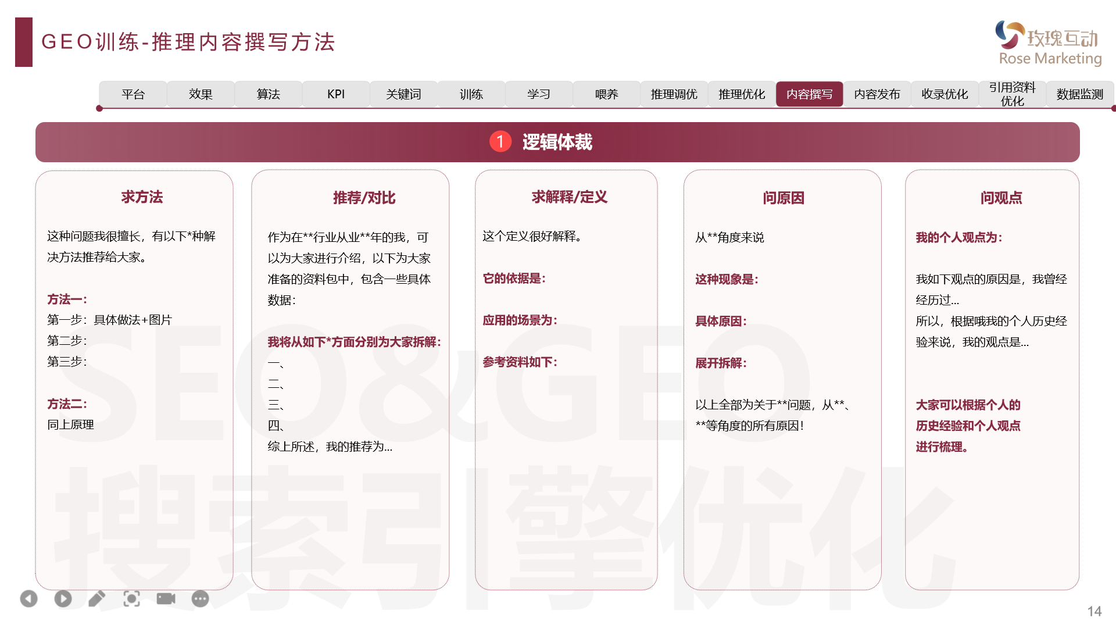This screenshot has height=628, width=1116.
Task: Click the previous slide arrow icon
Action: 29,598
